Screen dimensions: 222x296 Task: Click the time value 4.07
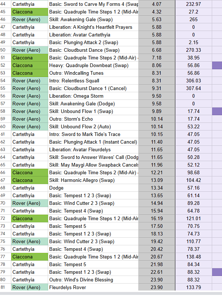click(157, 4)
